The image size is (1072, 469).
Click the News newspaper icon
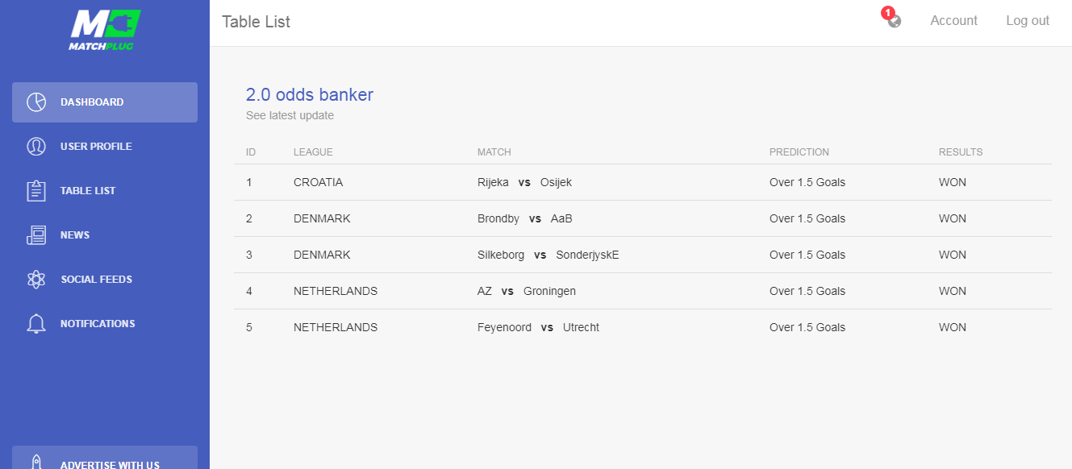click(36, 235)
